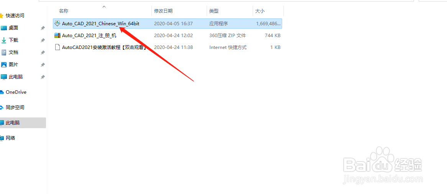Sort files by 类型 column header
Viewport: 447px width, 194px height.
214,11
